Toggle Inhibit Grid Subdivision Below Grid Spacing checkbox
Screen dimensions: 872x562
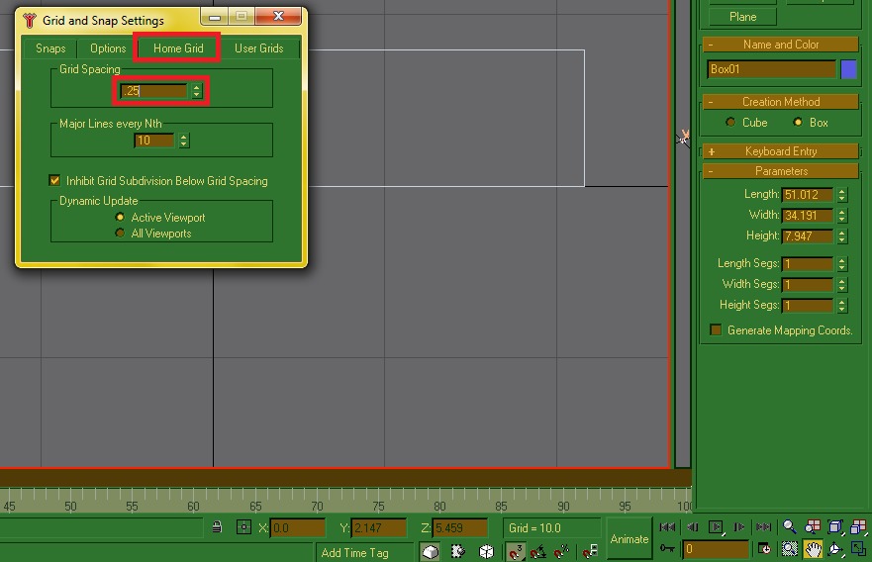54,180
